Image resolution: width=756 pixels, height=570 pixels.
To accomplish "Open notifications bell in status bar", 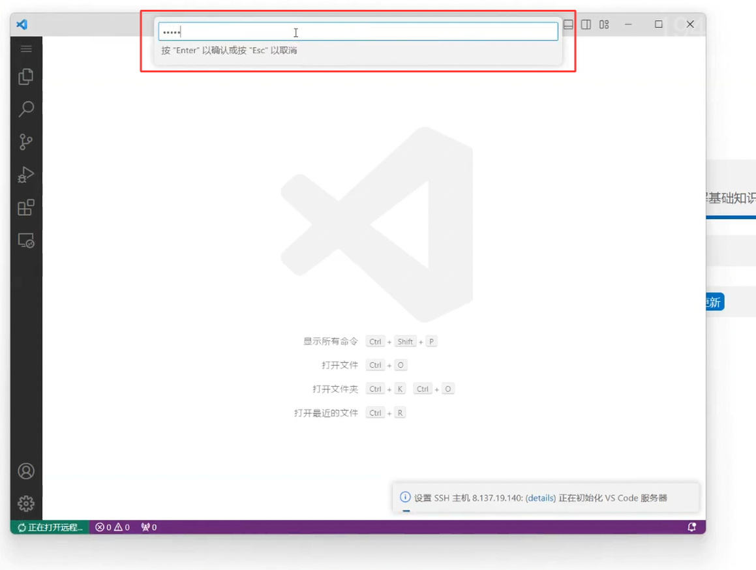I will [x=692, y=527].
